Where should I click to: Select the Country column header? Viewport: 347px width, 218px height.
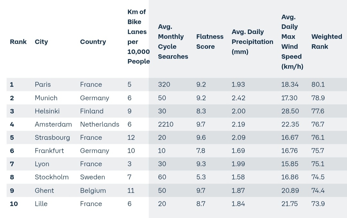[x=93, y=42]
